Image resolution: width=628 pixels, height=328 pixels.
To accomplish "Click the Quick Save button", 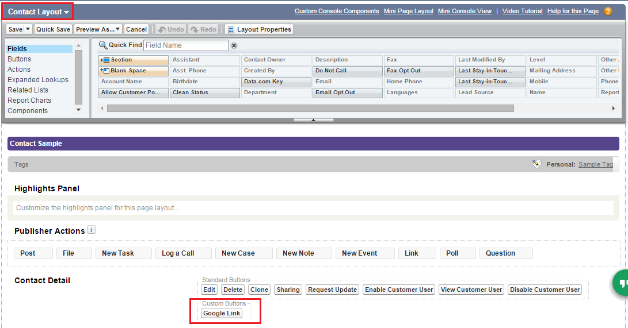I will click(x=53, y=29).
